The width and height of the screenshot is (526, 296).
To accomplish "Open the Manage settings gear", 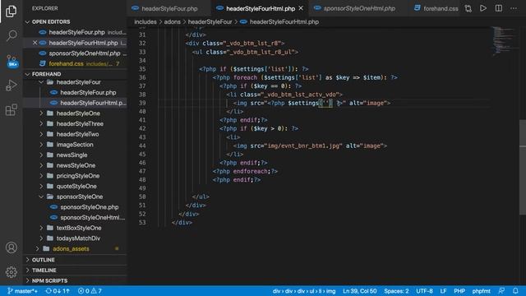I will point(11,272).
